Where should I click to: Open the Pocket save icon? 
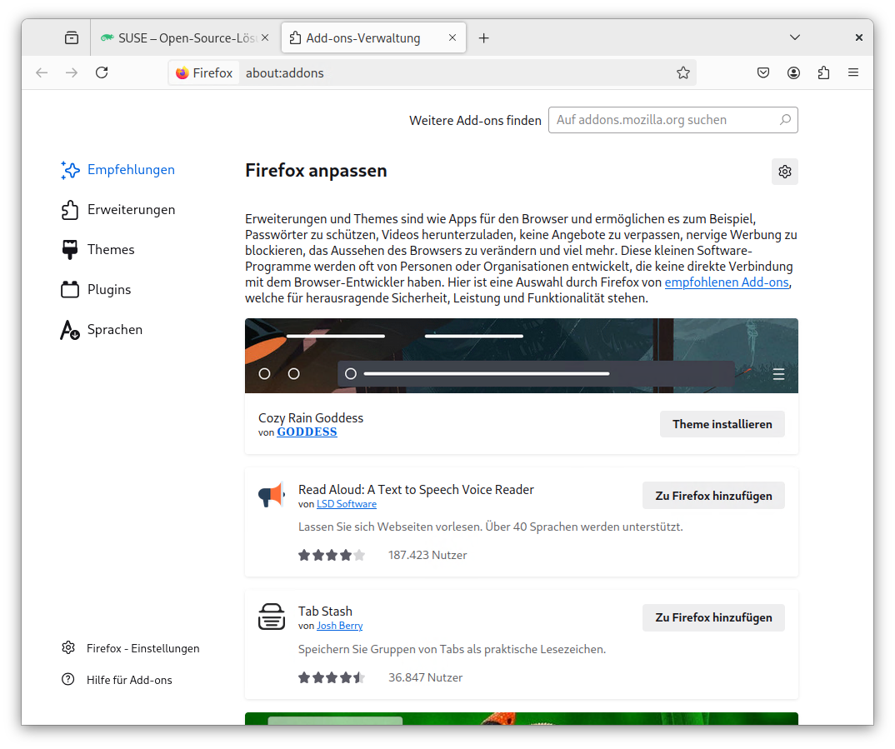[x=763, y=72]
